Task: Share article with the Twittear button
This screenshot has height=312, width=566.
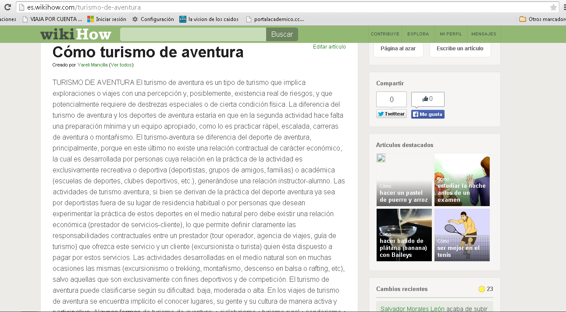Action: tap(391, 114)
